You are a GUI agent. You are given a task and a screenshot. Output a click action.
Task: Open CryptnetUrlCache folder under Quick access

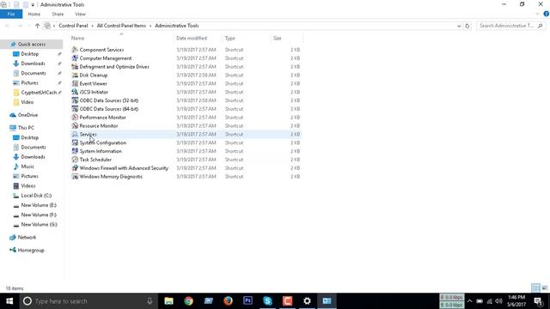(x=39, y=93)
